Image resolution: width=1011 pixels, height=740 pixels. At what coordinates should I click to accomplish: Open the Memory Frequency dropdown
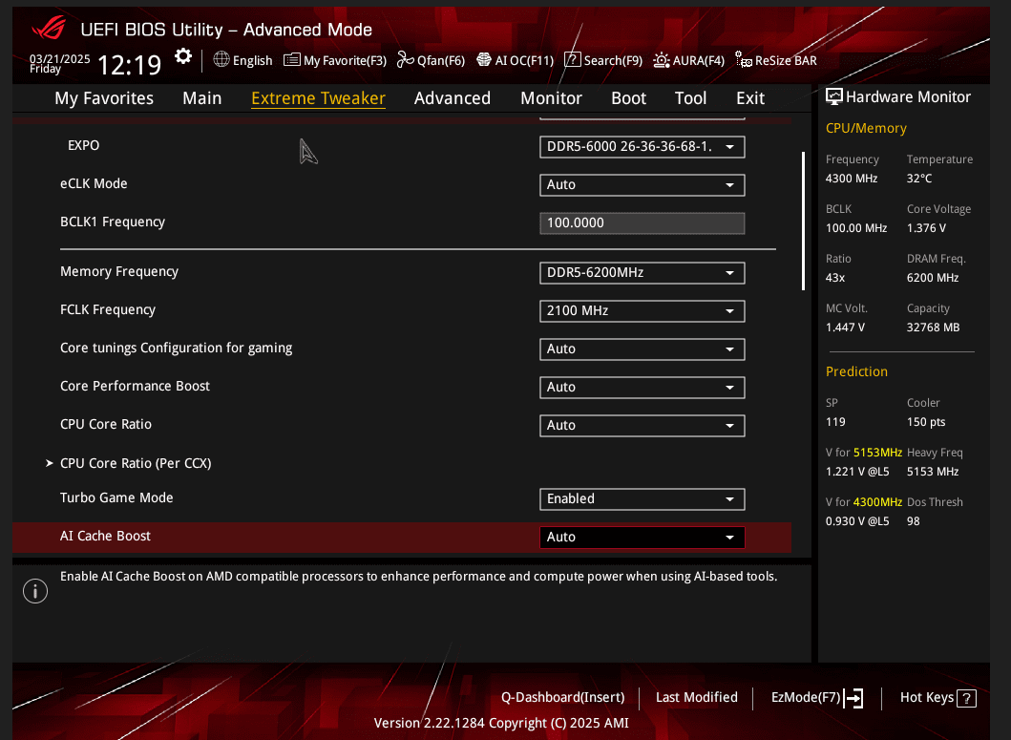(642, 273)
